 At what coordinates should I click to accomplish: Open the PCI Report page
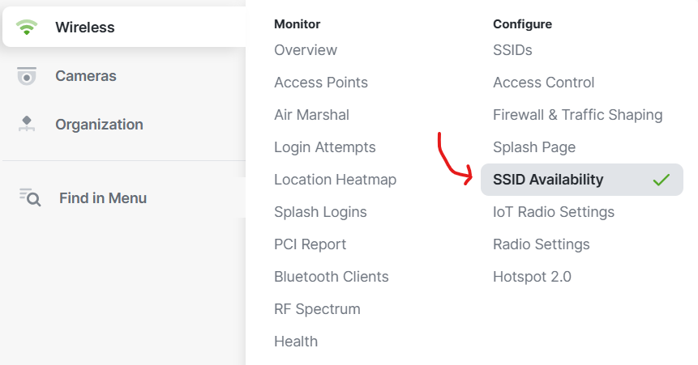(310, 244)
